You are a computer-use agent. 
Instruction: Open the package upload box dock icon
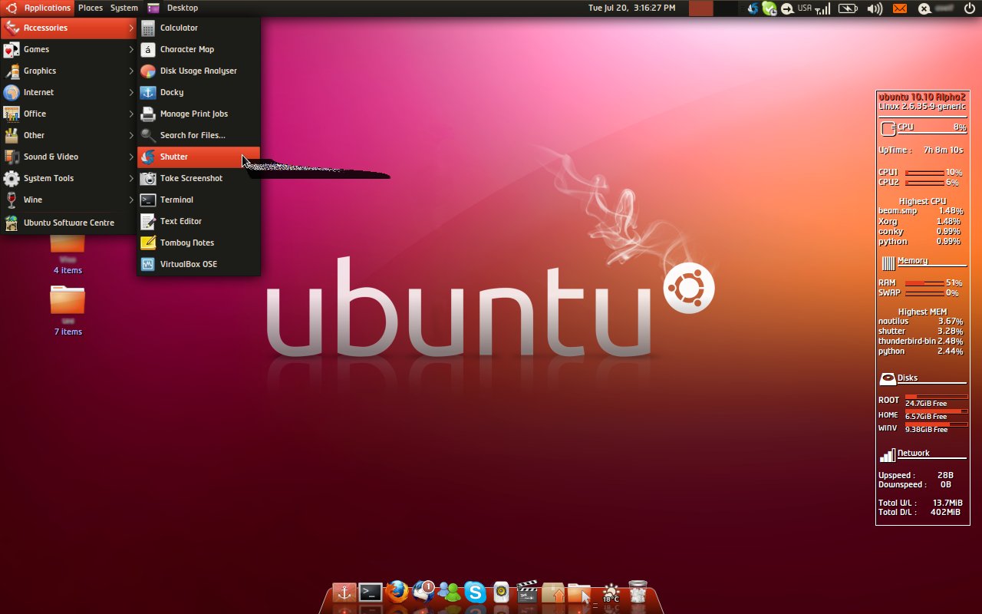tap(553, 593)
